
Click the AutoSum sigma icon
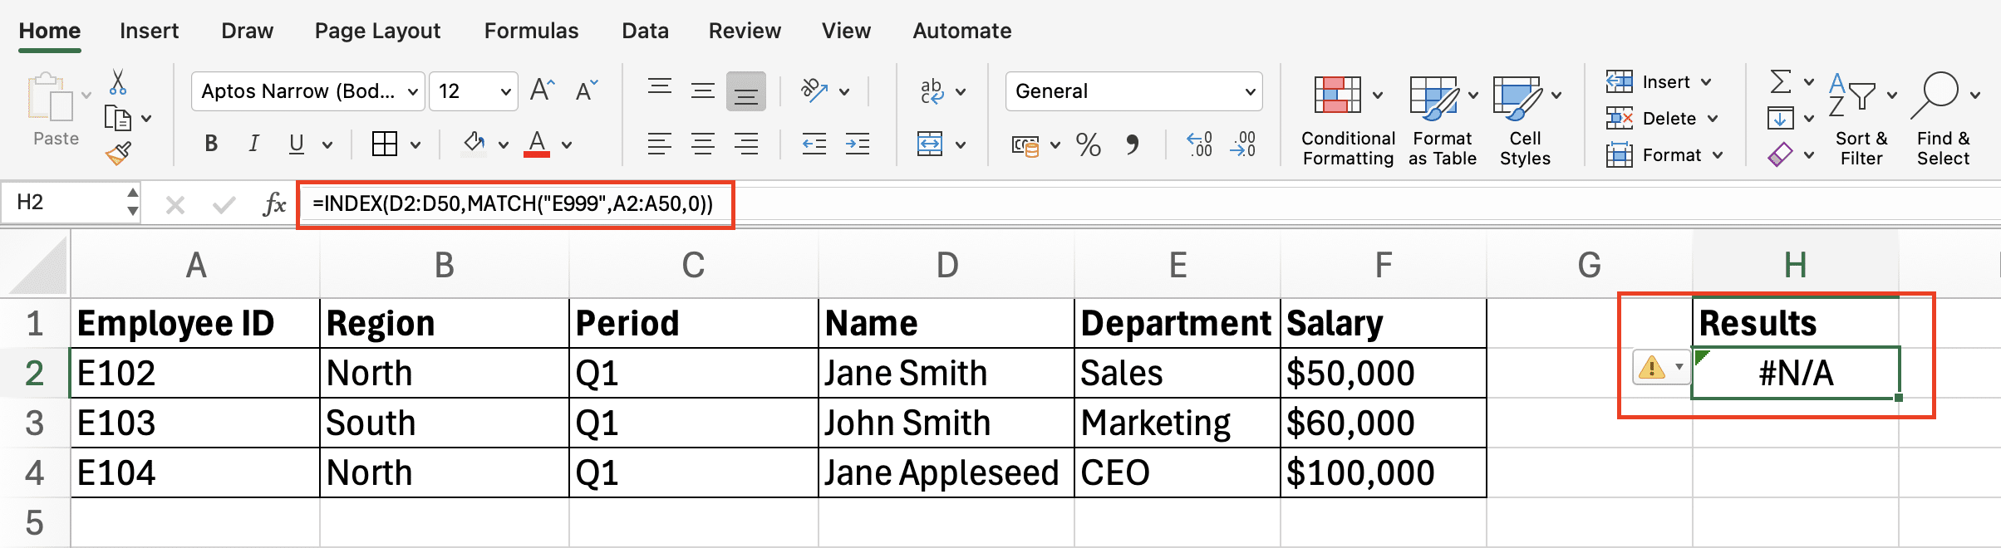click(1780, 81)
